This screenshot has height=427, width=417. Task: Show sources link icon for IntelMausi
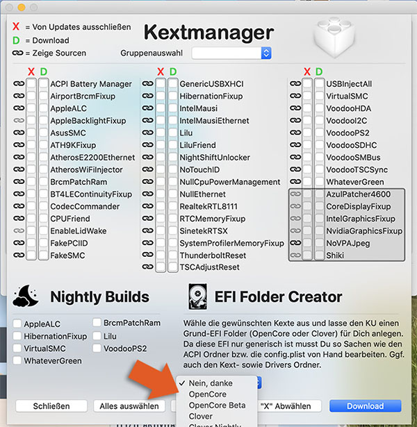(x=148, y=108)
